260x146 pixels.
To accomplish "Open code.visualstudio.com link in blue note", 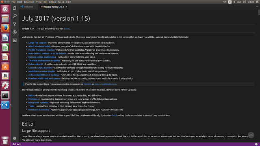I will pos(106,84).
